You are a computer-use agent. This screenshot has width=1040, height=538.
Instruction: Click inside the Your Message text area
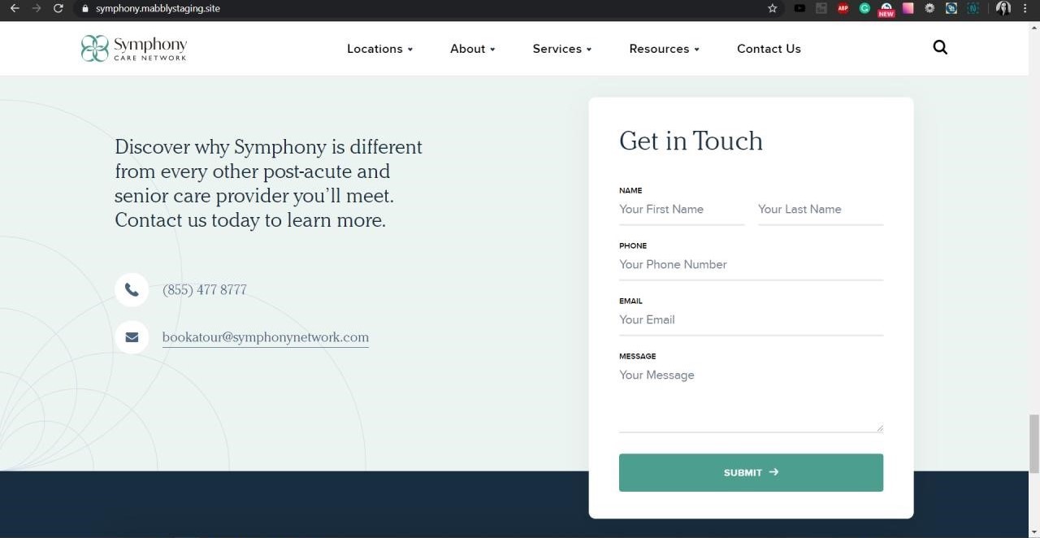751,397
